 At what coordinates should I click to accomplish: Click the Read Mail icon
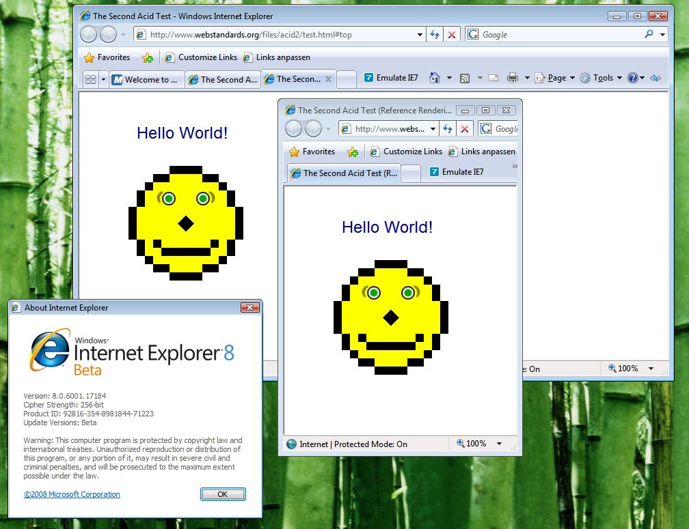pyautogui.click(x=494, y=78)
